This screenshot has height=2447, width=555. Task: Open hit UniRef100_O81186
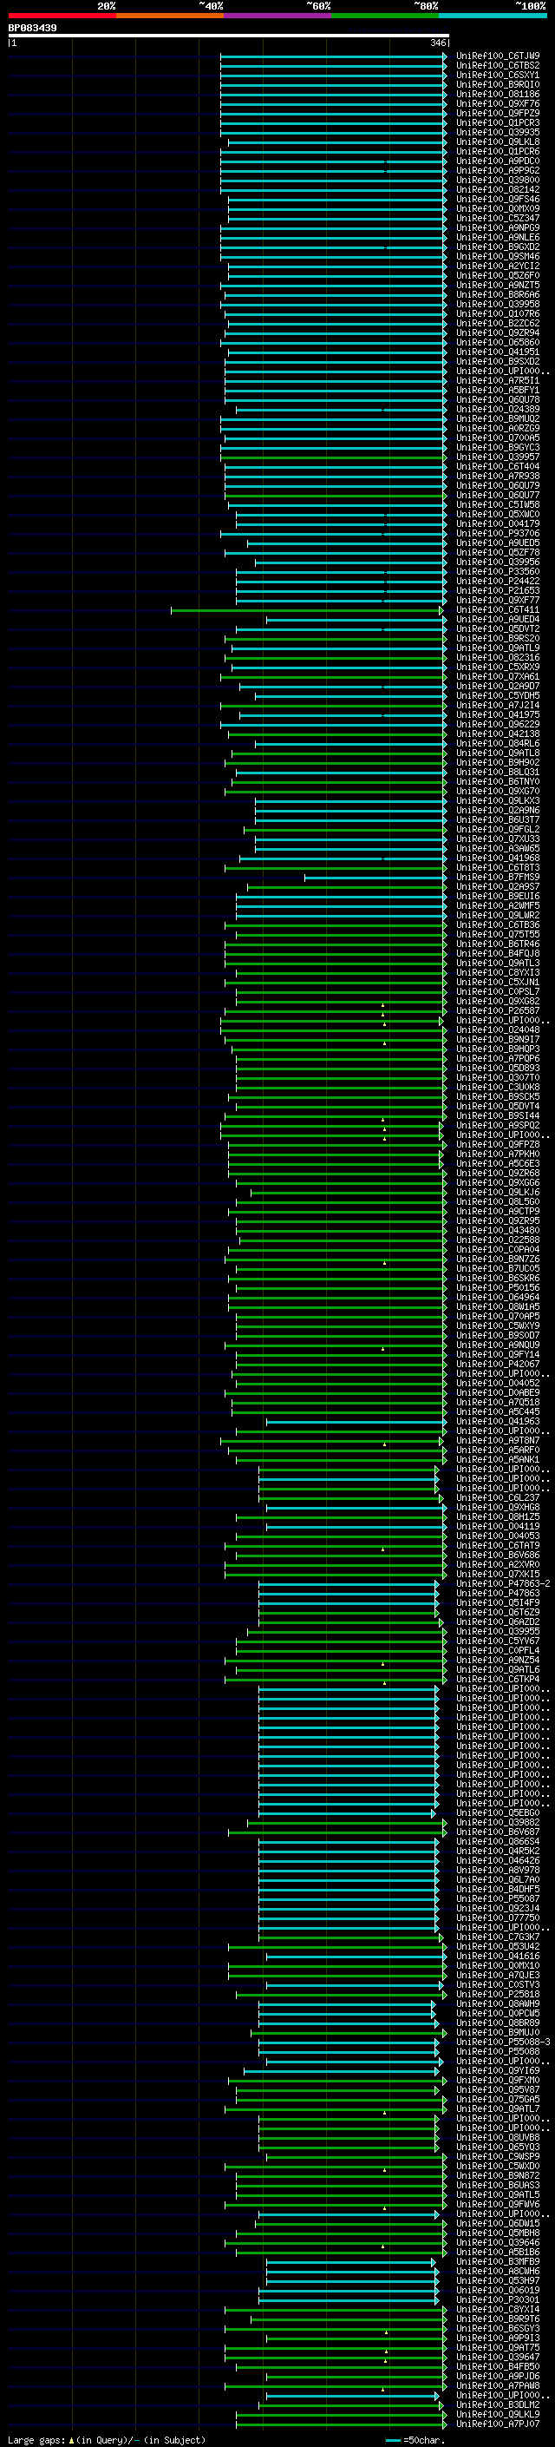(x=498, y=94)
